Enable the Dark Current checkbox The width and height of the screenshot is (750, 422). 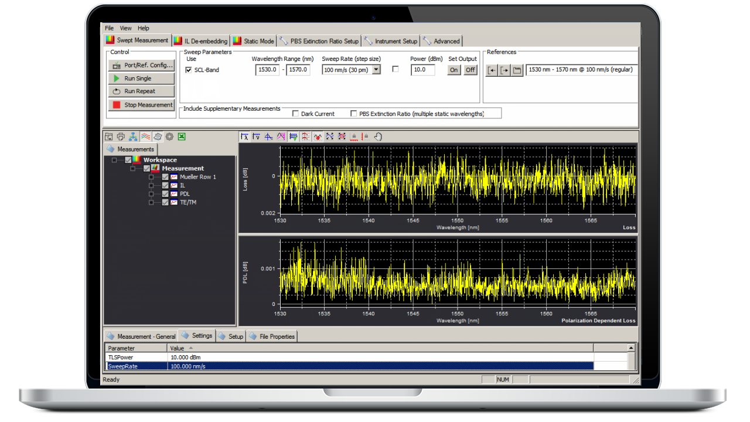coord(295,114)
